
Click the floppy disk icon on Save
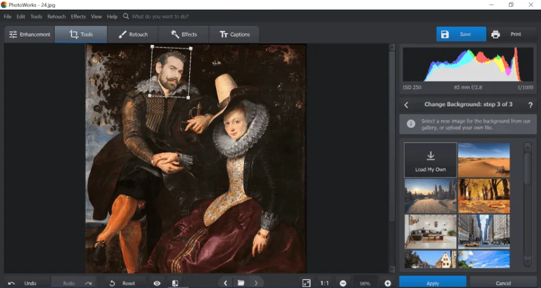point(445,34)
